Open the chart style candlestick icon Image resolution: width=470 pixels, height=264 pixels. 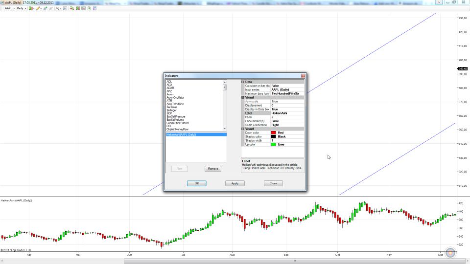click(x=30, y=8)
